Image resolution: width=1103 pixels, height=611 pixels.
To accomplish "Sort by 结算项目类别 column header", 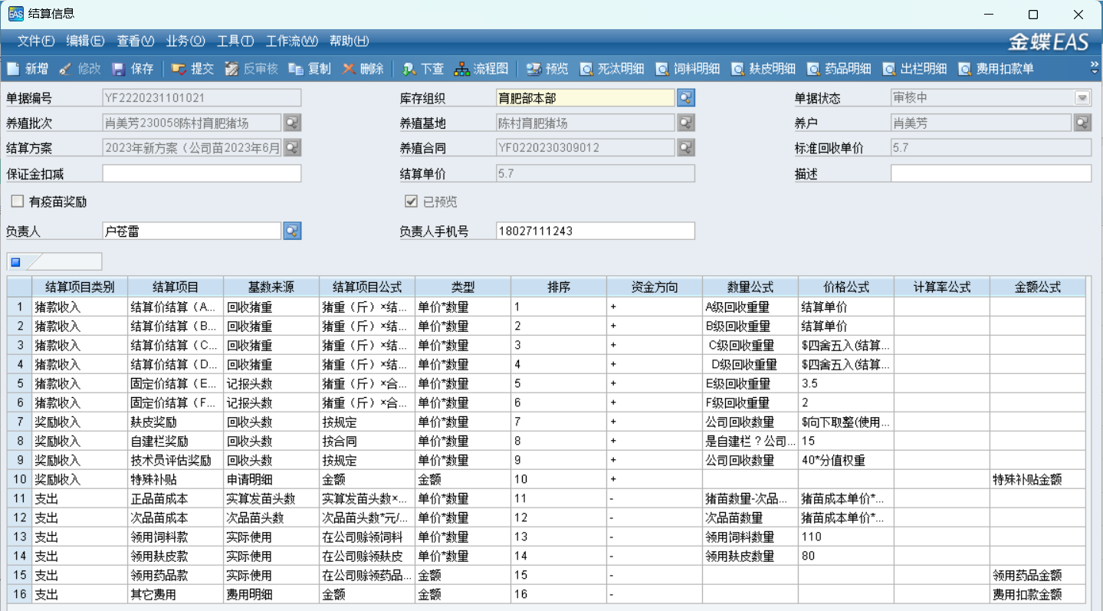I will (x=80, y=287).
